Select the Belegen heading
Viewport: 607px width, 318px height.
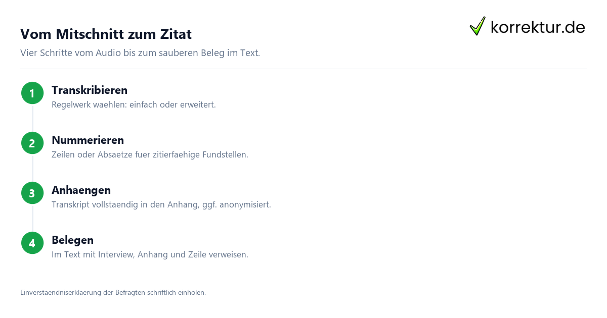(72, 240)
